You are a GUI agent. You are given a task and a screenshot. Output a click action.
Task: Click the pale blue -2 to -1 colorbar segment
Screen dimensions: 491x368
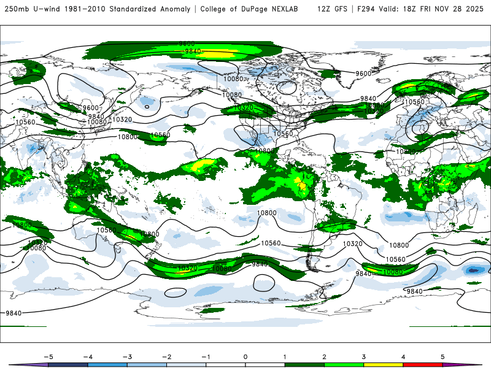point(187,365)
